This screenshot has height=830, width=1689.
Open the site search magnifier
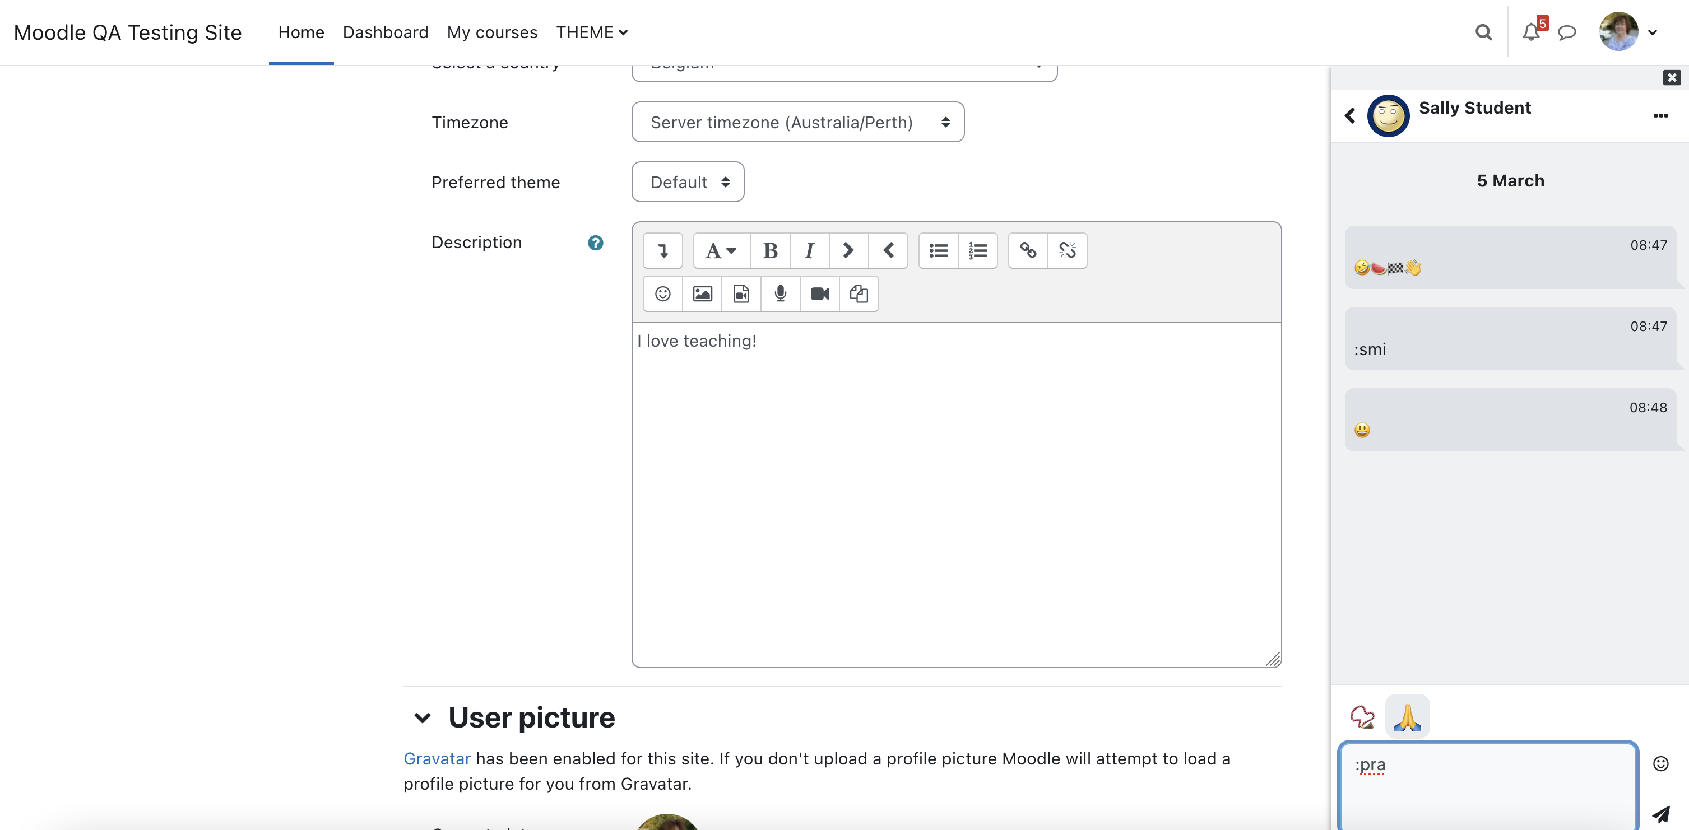click(1484, 32)
